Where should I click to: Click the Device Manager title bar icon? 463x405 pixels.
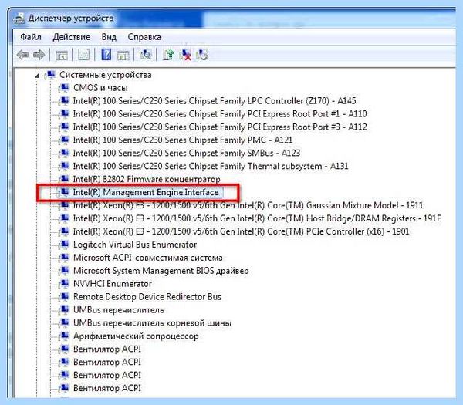coord(19,19)
